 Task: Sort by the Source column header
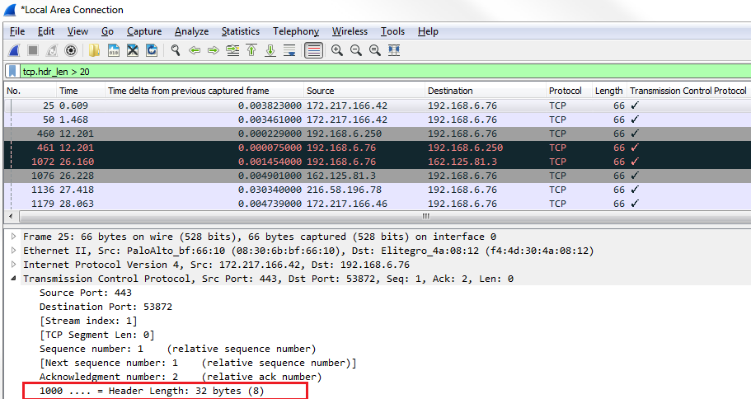point(320,91)
